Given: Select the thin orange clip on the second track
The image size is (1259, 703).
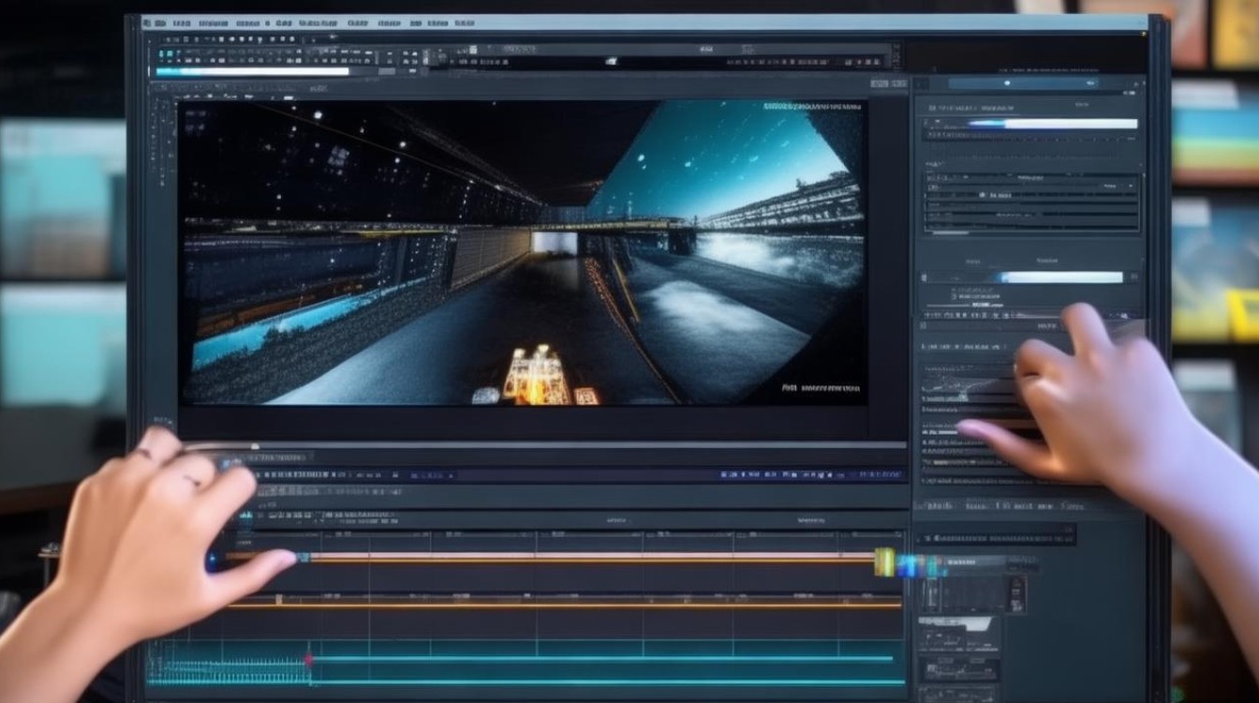Looking at the screenshot, I should tap(565, 605).
